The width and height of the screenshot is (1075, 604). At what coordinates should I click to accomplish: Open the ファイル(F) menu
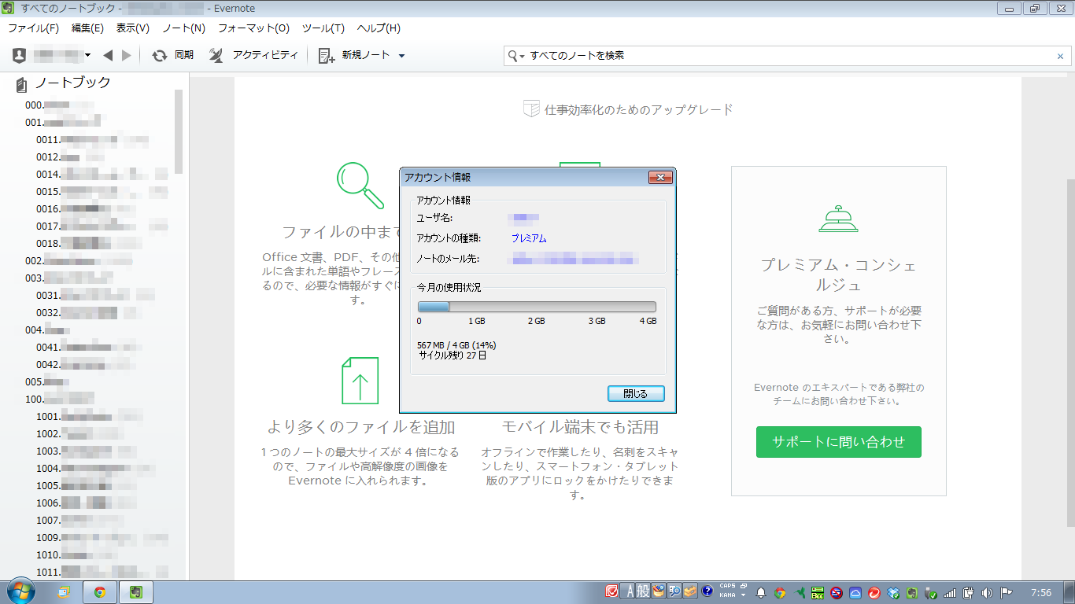pyautogui.click(x=33, y=28)
